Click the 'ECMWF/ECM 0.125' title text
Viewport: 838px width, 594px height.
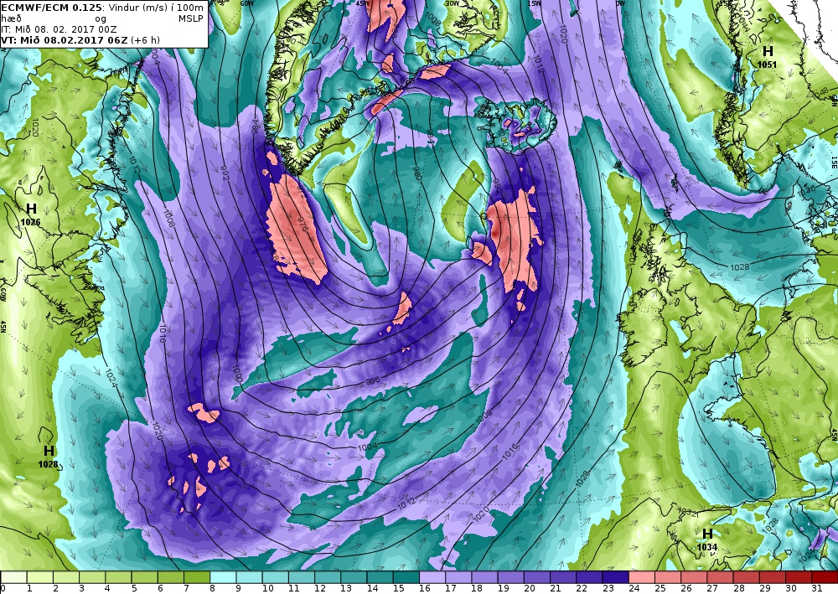tap(50, 8)
